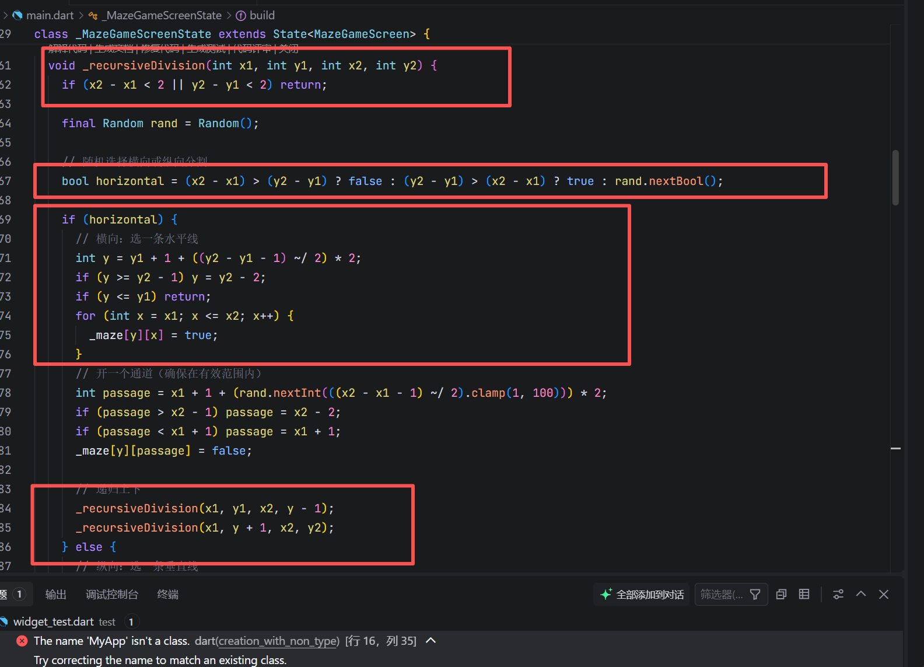Collapse the error details chevron after 列 35
This screenshot has height=667, width=924.
coord(431,640)
